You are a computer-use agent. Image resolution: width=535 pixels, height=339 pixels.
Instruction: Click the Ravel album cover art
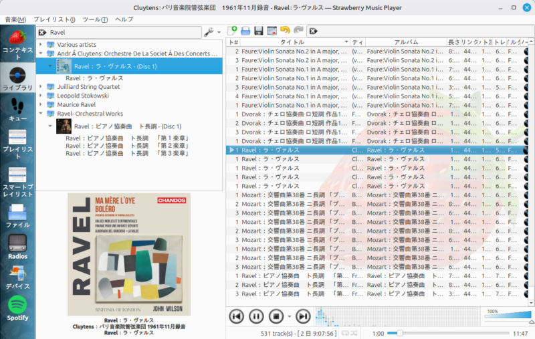pos(129,254)
